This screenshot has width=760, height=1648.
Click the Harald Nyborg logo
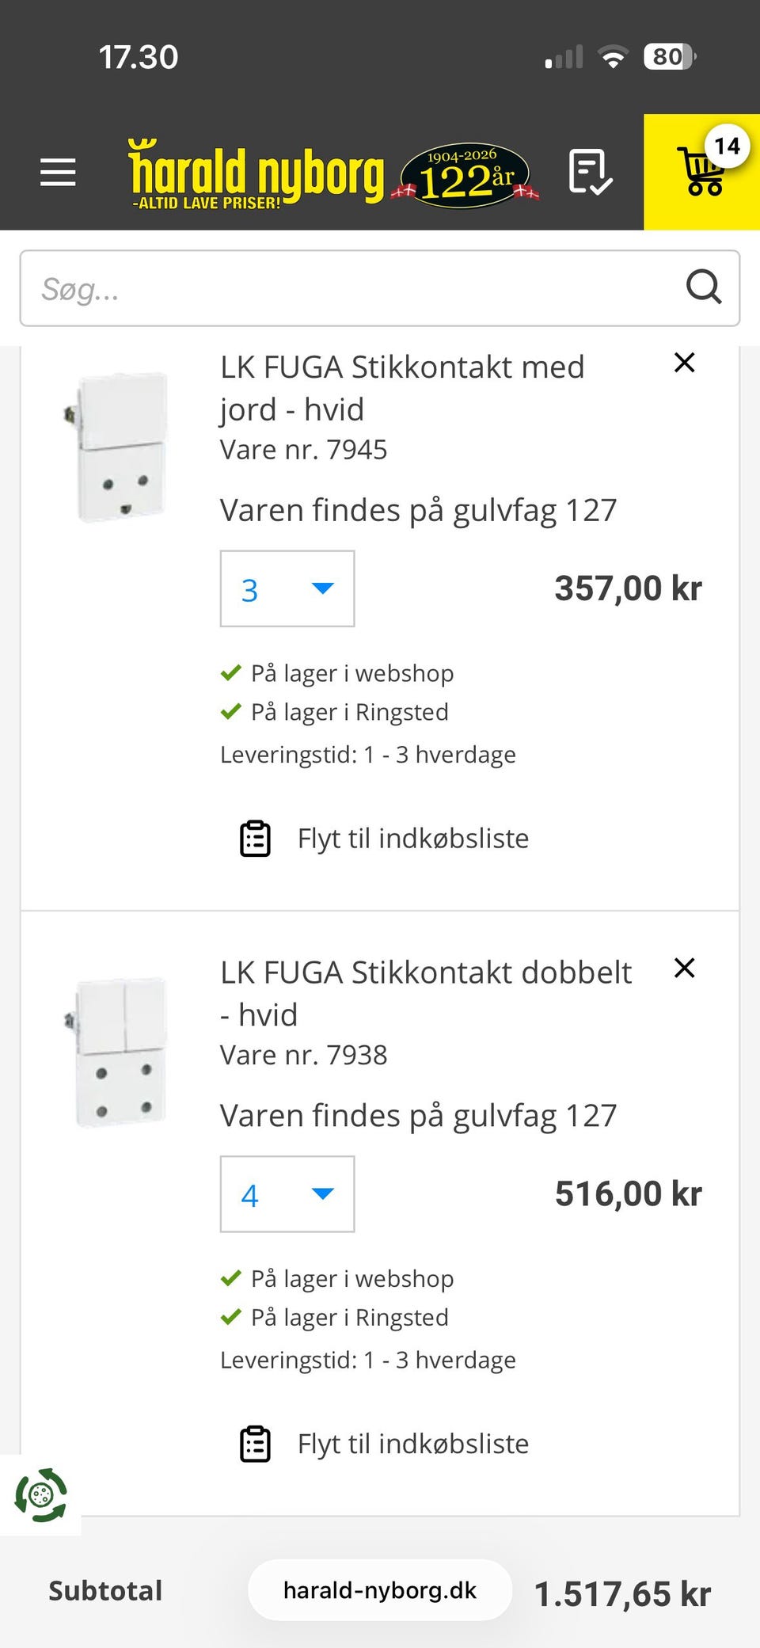pyautogui.click(x=256, y=173)
